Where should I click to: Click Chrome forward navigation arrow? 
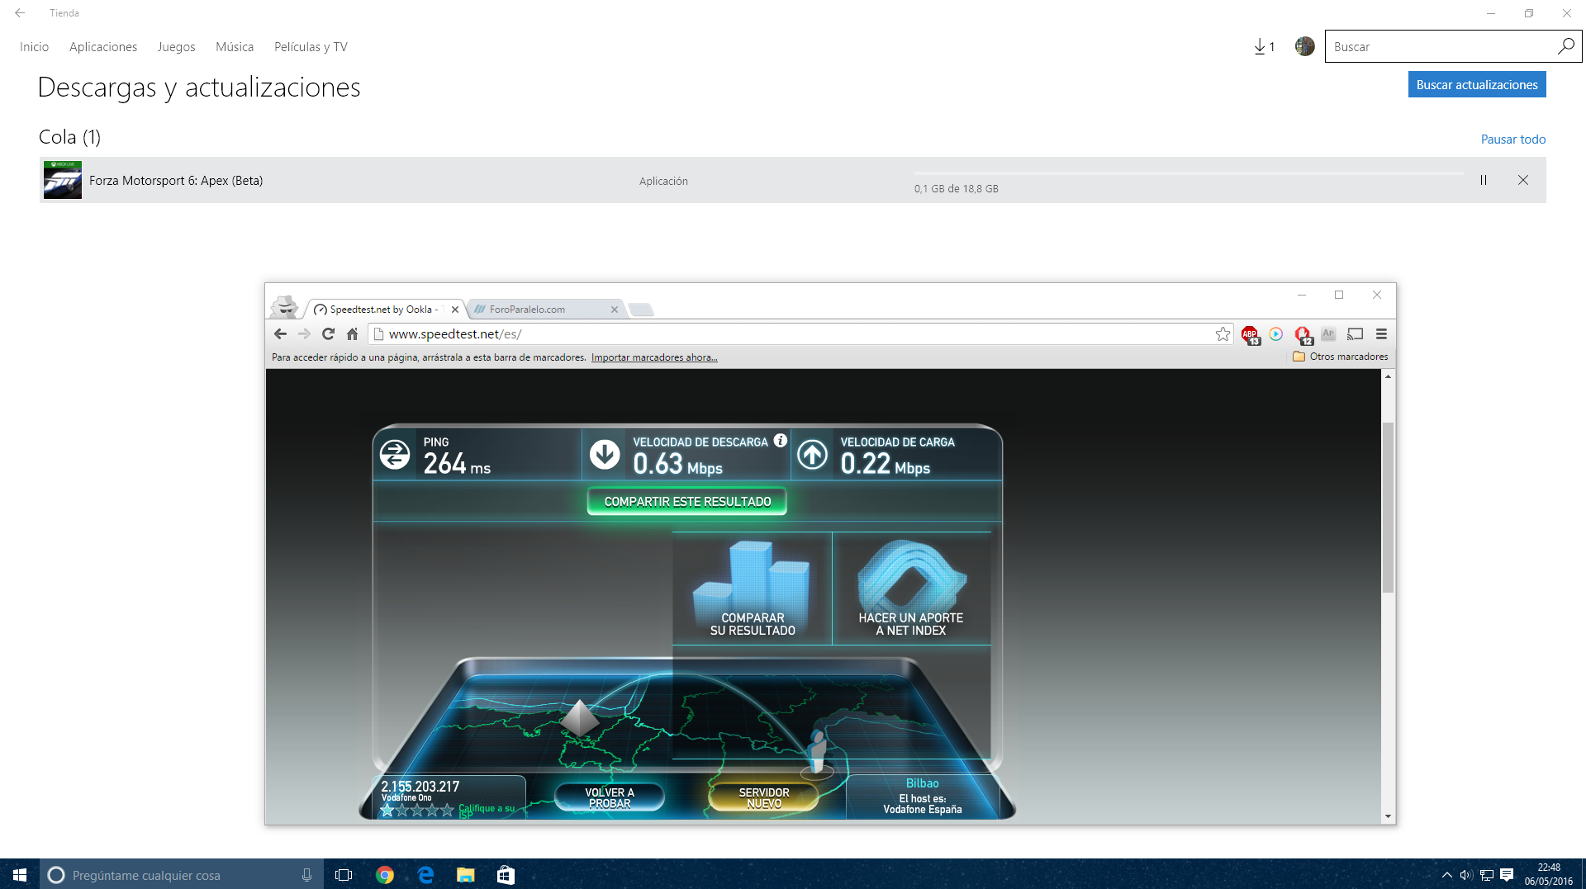pyautogui.click(x=304, y=333)
